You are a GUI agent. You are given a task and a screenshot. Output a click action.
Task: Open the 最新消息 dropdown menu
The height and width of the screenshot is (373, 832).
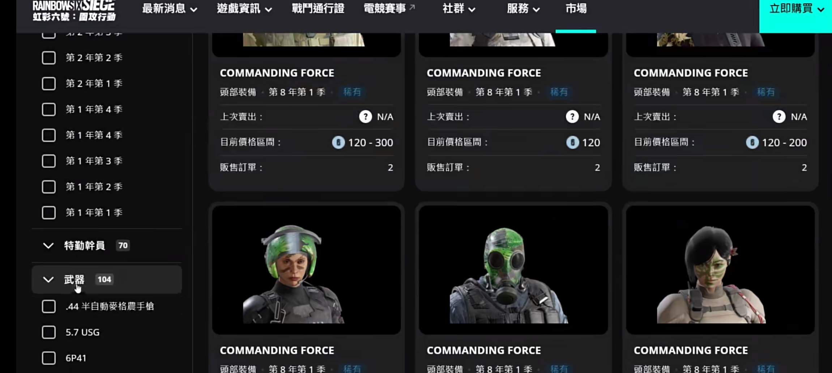tap(170, 9)
